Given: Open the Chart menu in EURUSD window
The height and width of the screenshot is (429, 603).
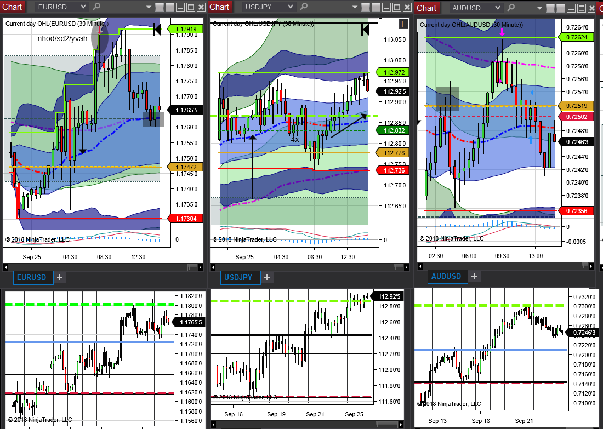Looking at the screenshot, I should (12, 7).
